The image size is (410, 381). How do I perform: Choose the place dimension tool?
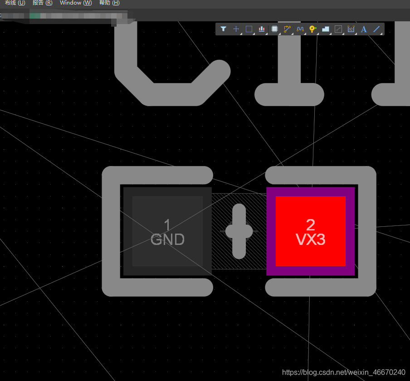point(351,29)
